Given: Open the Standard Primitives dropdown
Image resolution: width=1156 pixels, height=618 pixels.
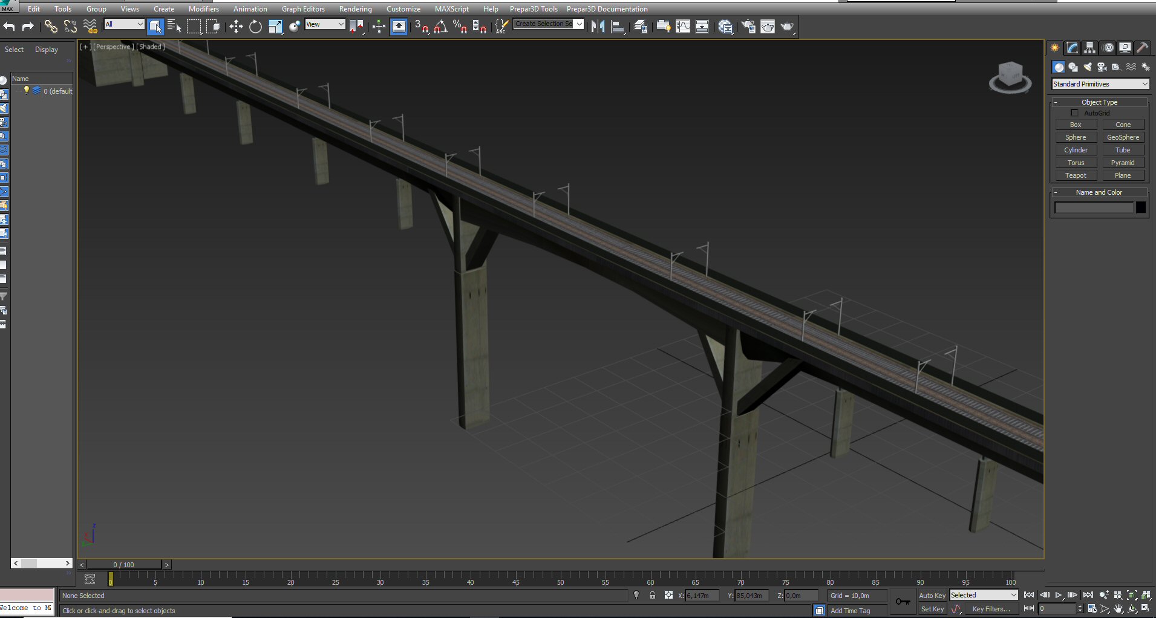Looking at the screenshot, I should [x=1100, y=84].
